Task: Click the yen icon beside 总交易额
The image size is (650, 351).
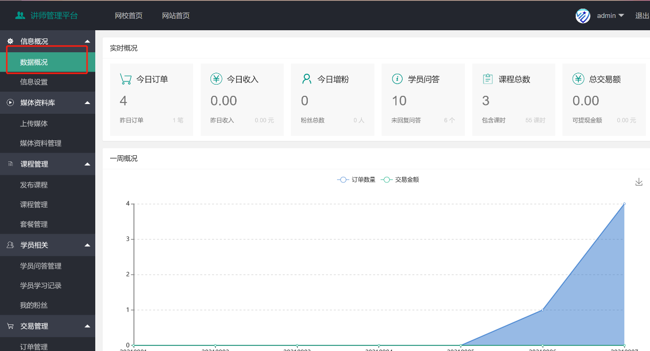Action: (x=578, y=79)
